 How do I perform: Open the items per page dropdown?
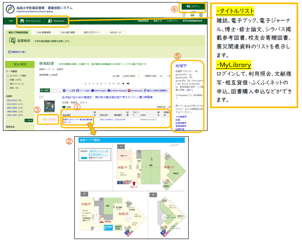tap(161, 76)
